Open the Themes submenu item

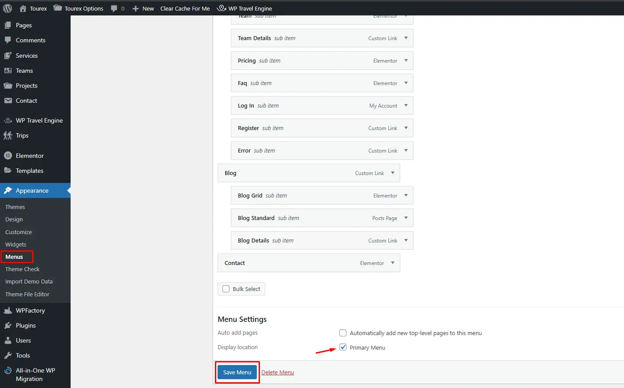click(15, 207)
